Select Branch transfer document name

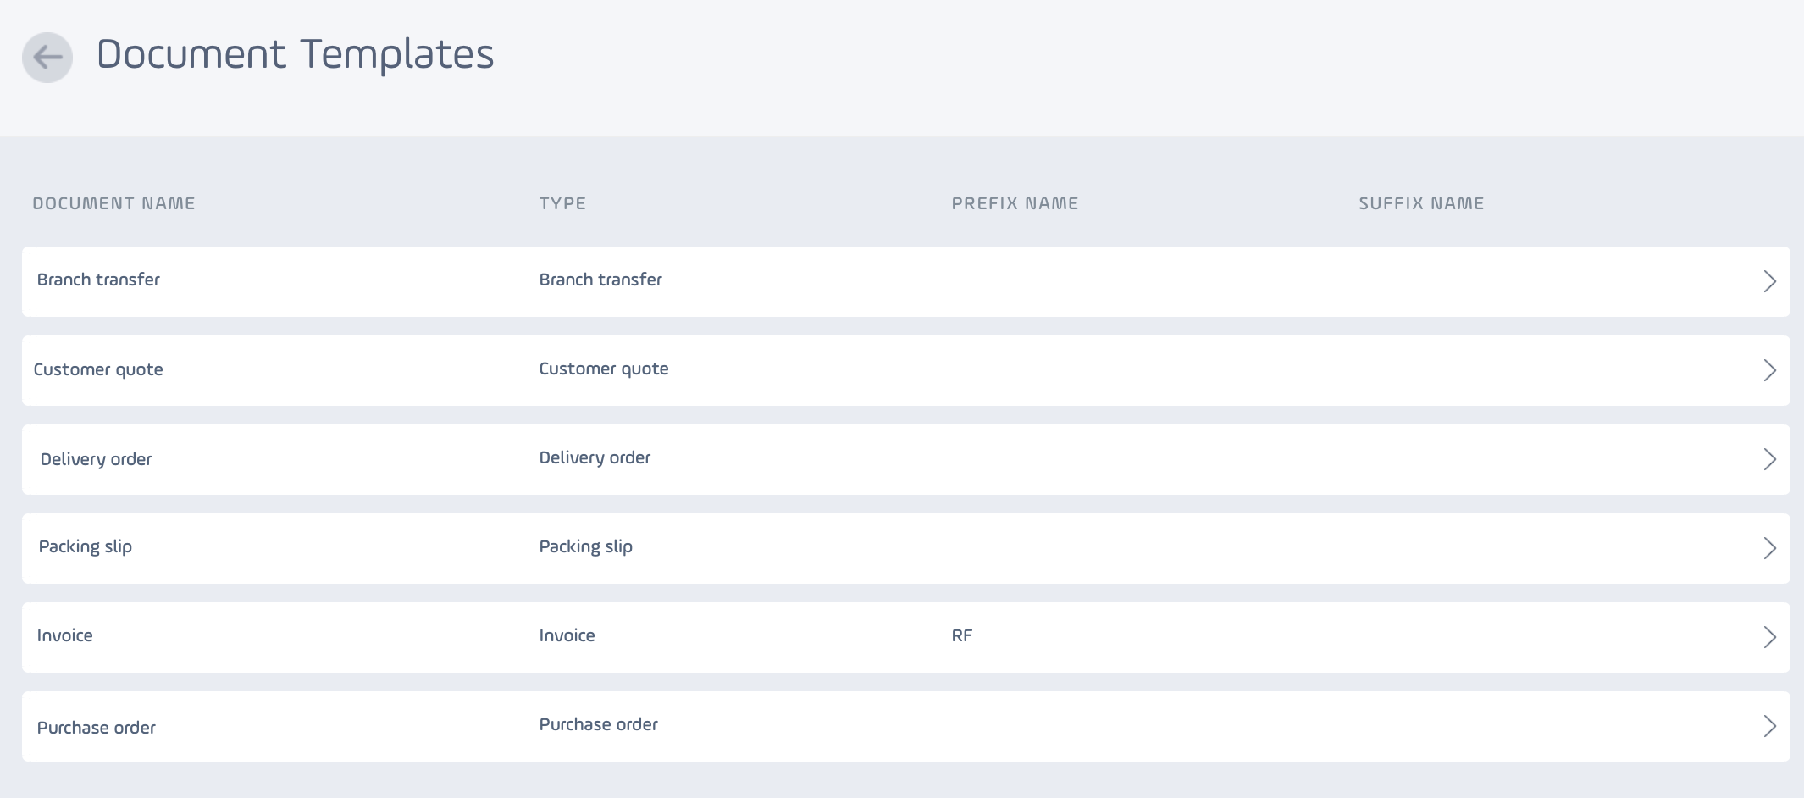click(98, 280)
